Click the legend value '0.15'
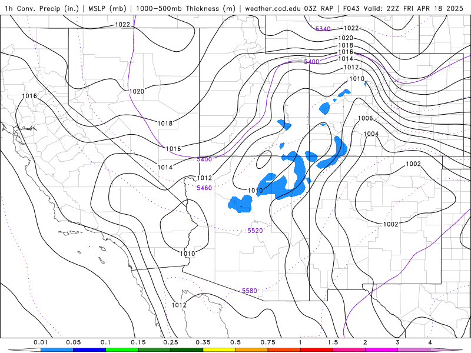Image resolution: width=471 pixels, height=353 pixels. (x=138, y=342)
